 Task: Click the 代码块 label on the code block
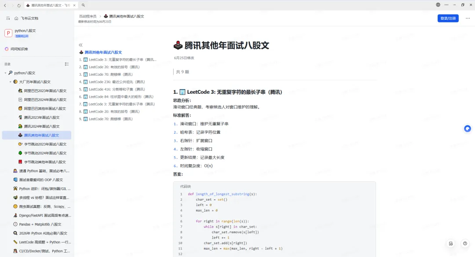(186, 187)
